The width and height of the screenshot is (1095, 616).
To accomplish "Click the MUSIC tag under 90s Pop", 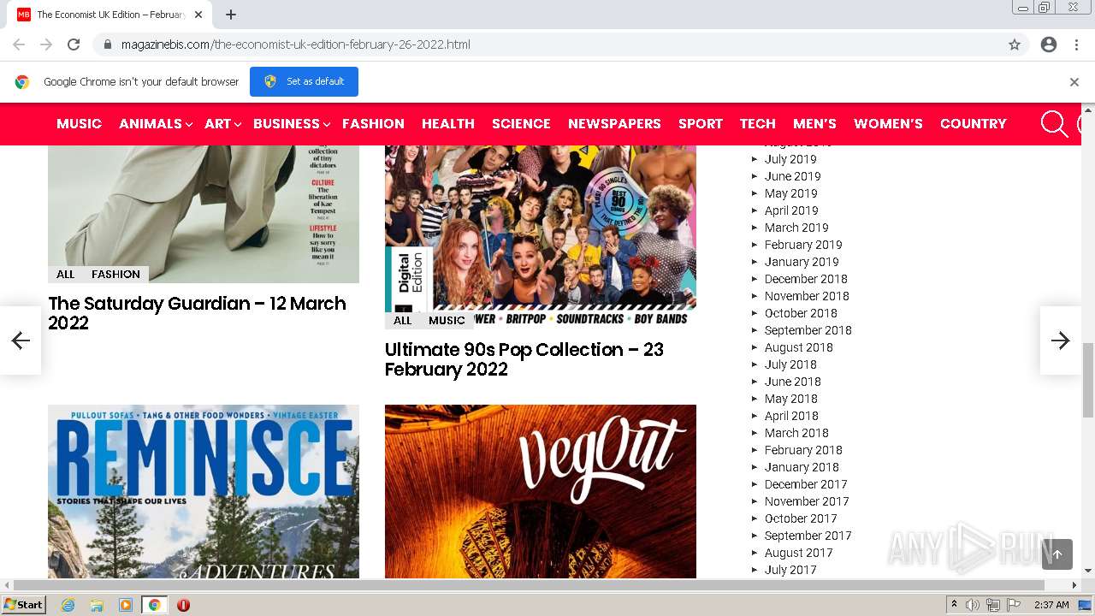I will (447, 321).
